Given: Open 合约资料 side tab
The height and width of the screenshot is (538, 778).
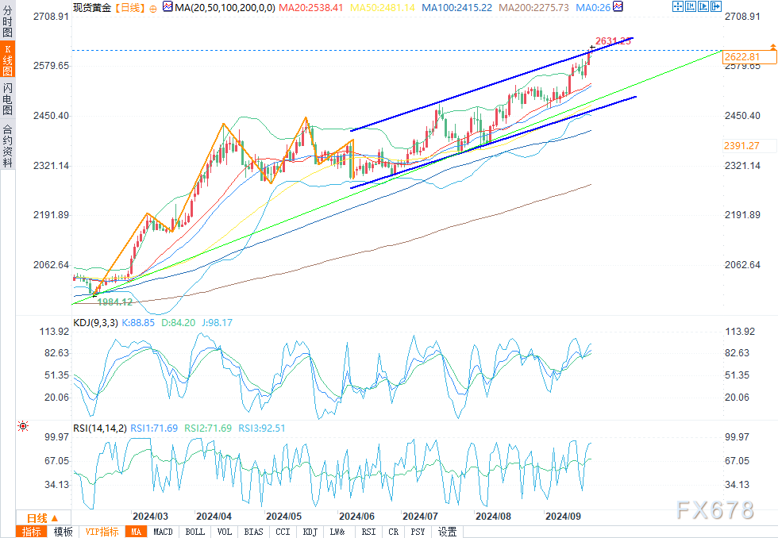Looking at the screenshot, I should coord(7,145).
